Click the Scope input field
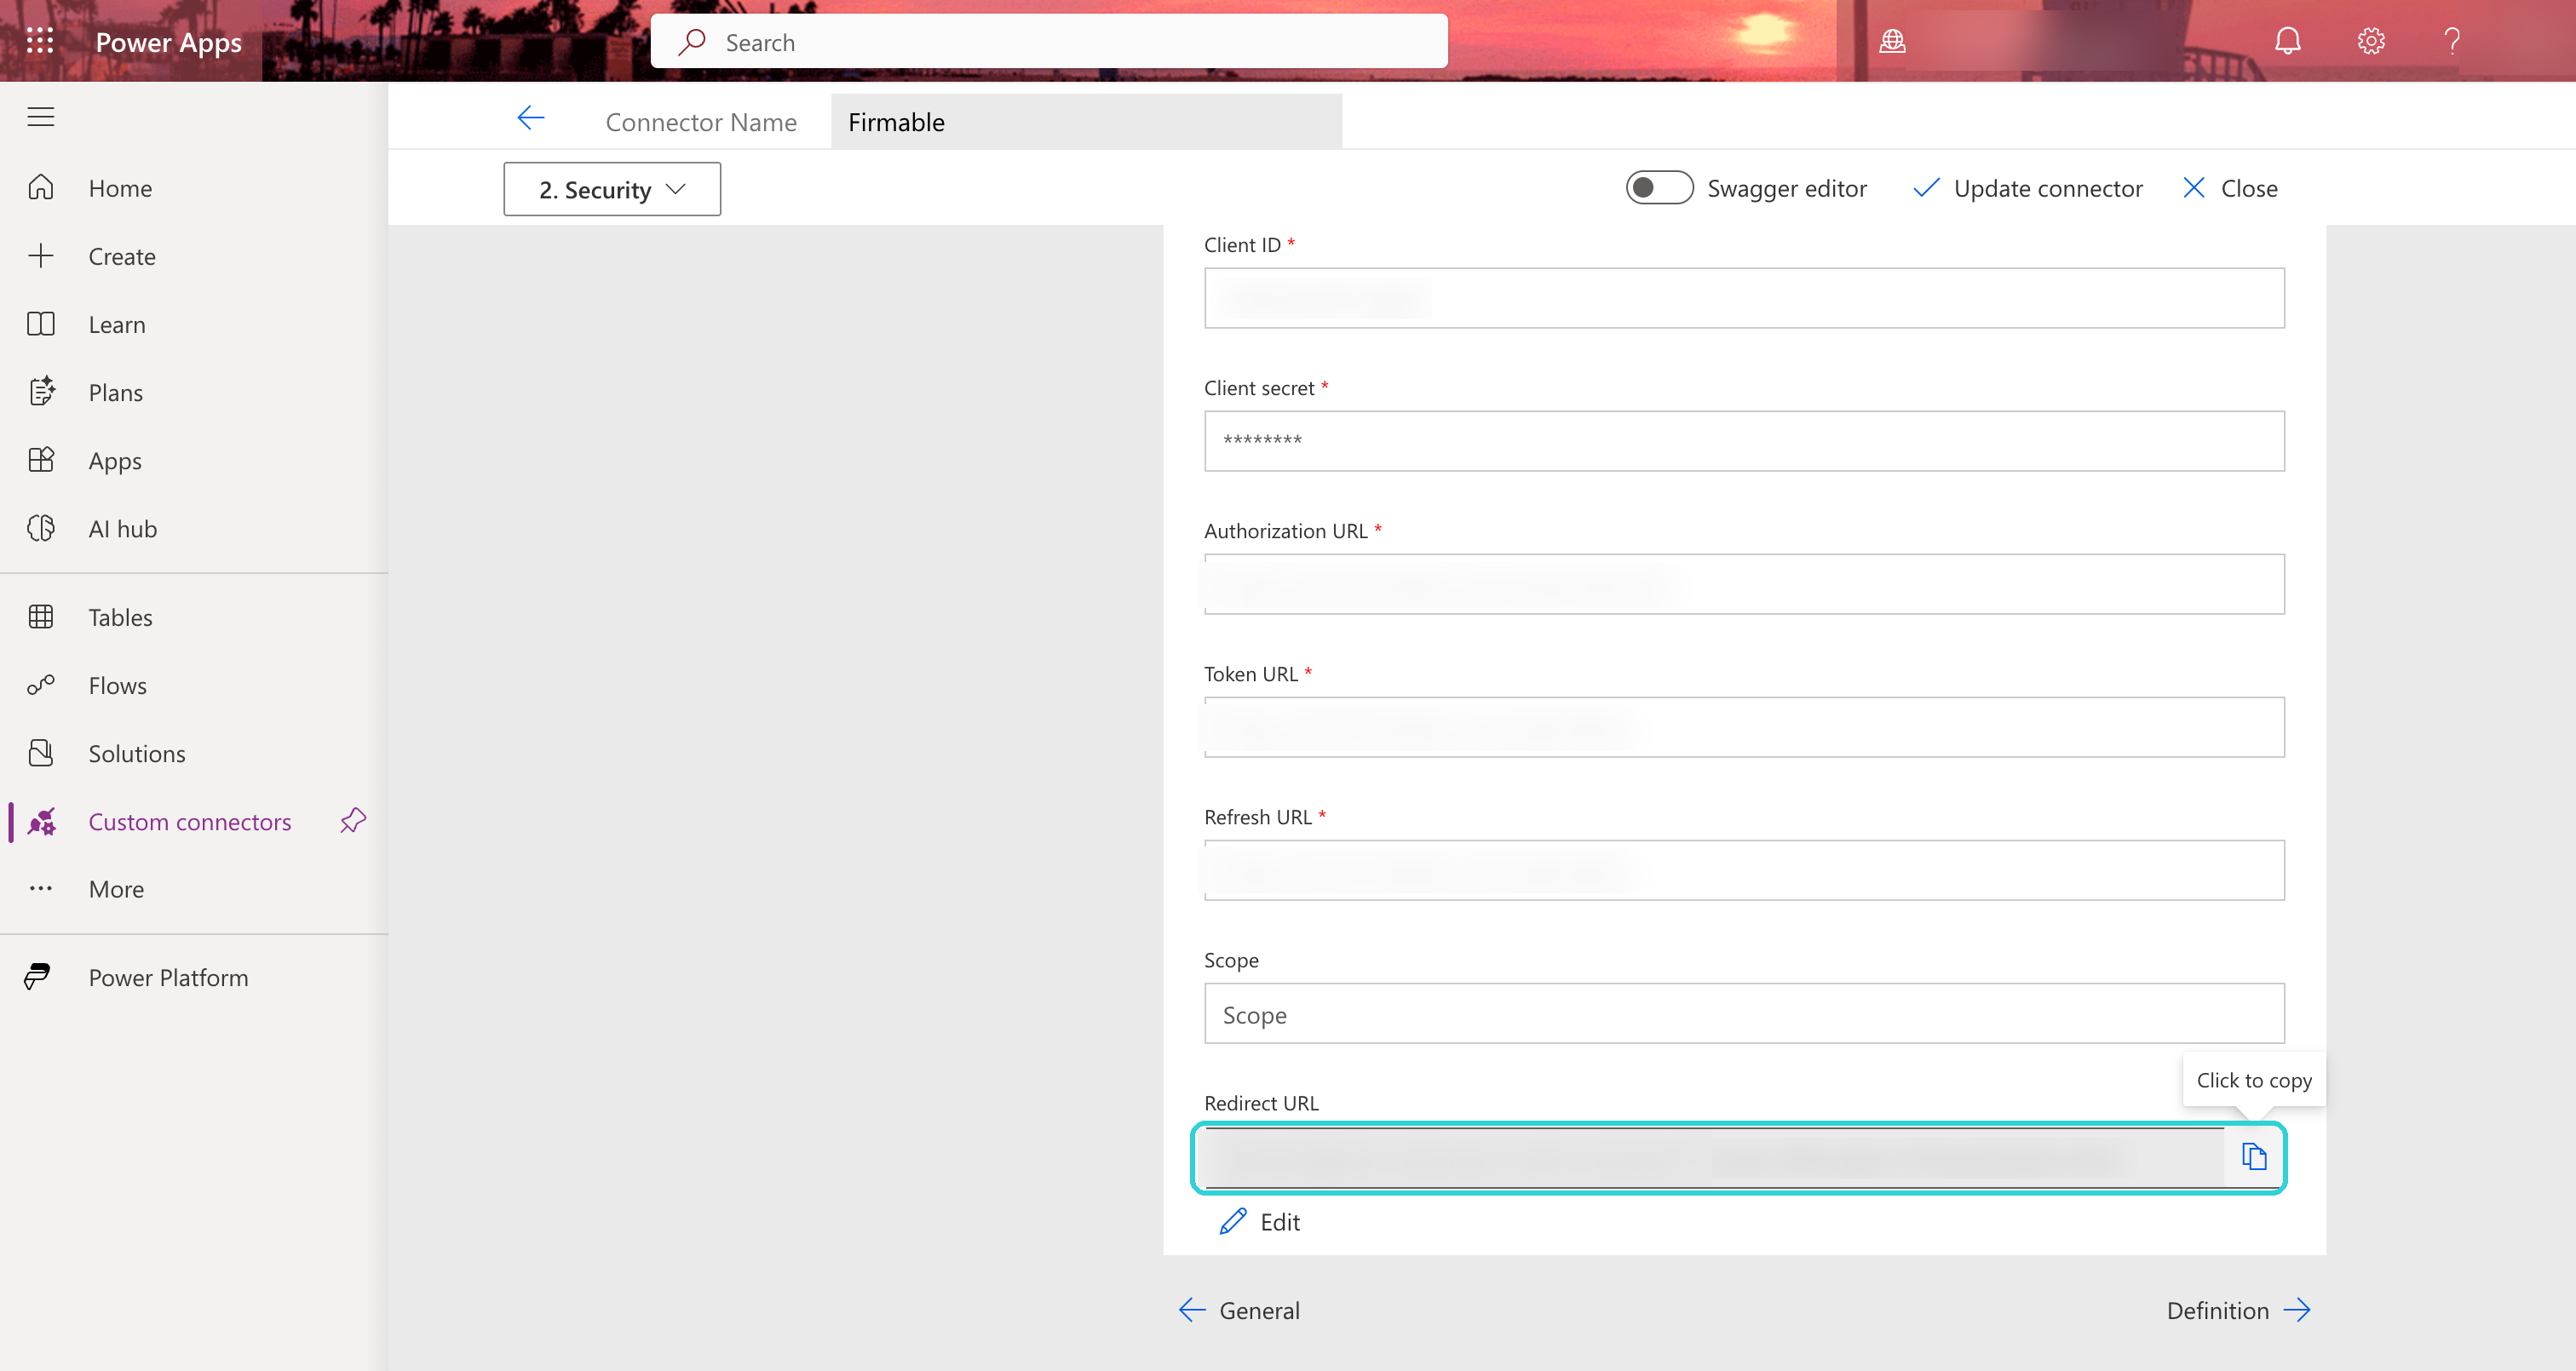 tap(1744, 1013)
